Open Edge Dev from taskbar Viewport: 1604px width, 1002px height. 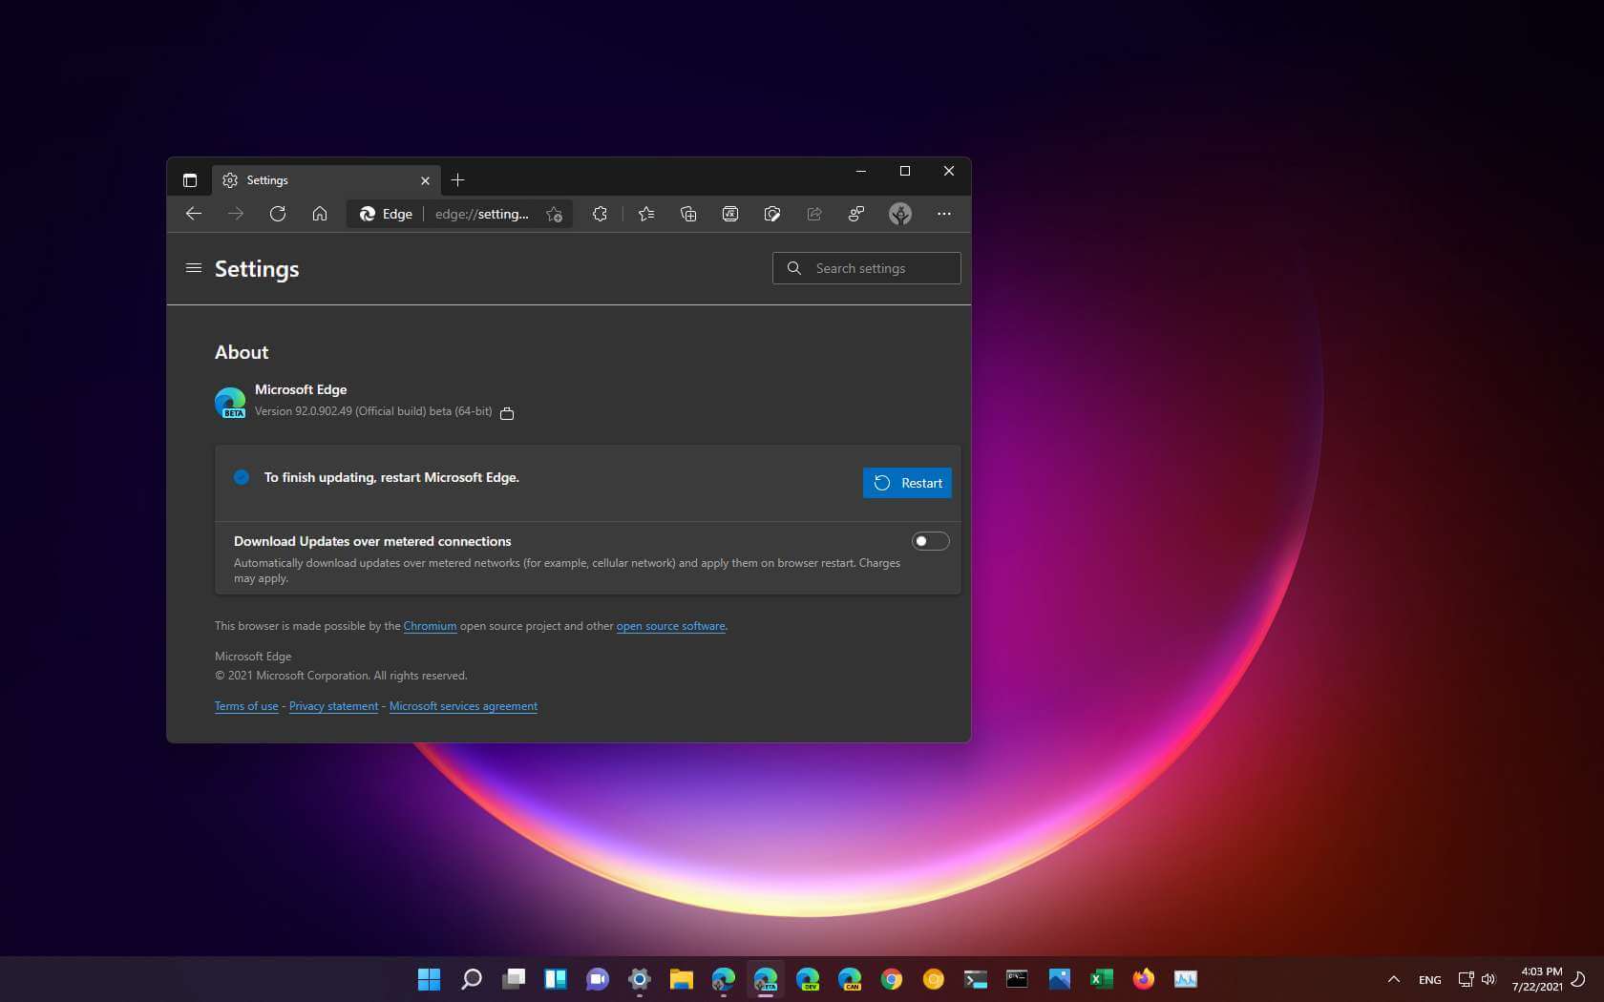808,979
